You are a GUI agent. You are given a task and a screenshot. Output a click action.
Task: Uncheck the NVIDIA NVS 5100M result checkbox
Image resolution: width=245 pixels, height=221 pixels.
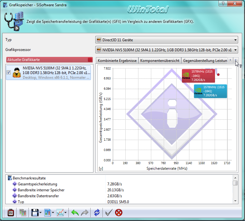(x=9, y=73)
